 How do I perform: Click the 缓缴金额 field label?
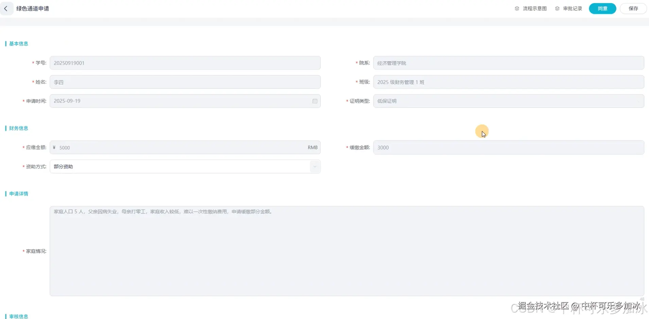point(360,147)
